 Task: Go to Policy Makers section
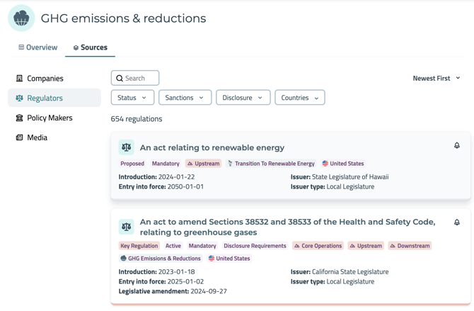tap(50, 118)
